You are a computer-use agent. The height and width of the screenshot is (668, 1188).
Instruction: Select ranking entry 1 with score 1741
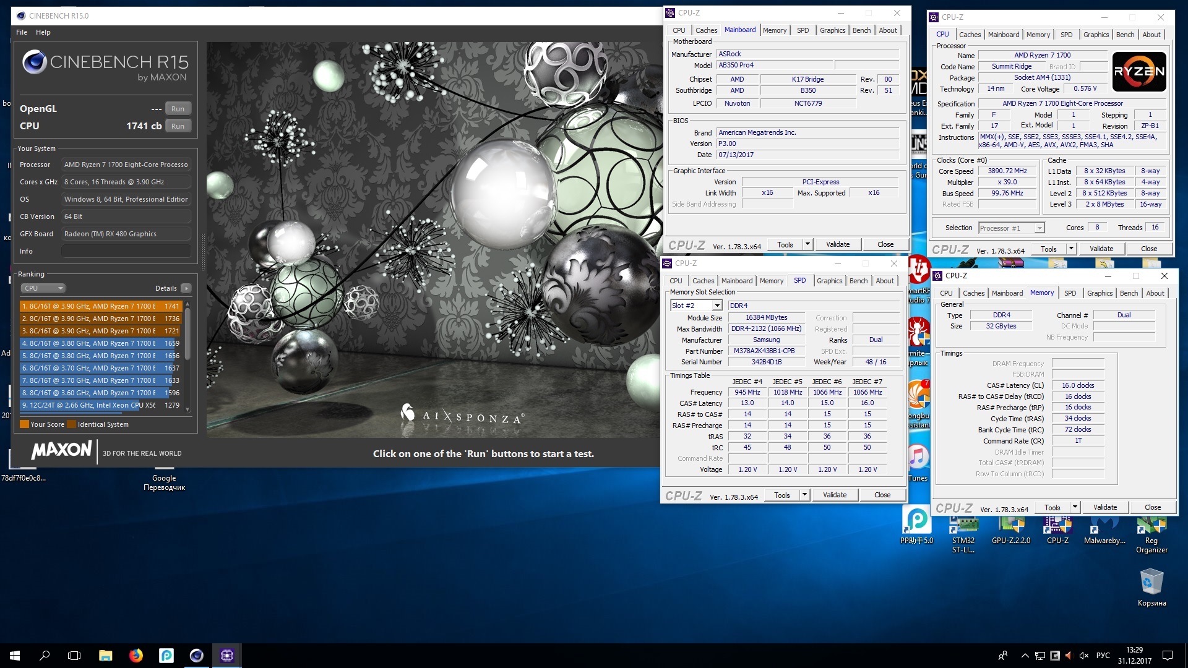[x=101, y=306]
